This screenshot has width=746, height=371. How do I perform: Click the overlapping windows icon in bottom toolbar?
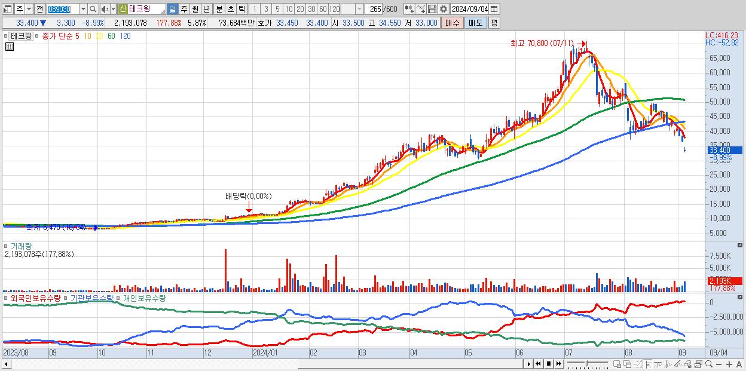point(628,364)
